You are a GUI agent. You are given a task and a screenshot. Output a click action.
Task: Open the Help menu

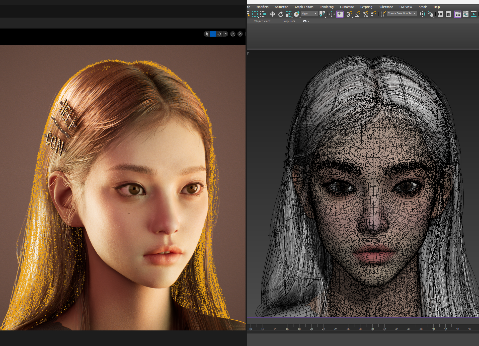(x=437, y=7)
